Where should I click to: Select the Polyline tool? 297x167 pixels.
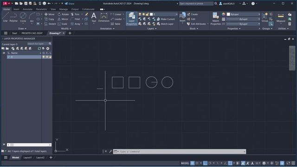[13, 17]
